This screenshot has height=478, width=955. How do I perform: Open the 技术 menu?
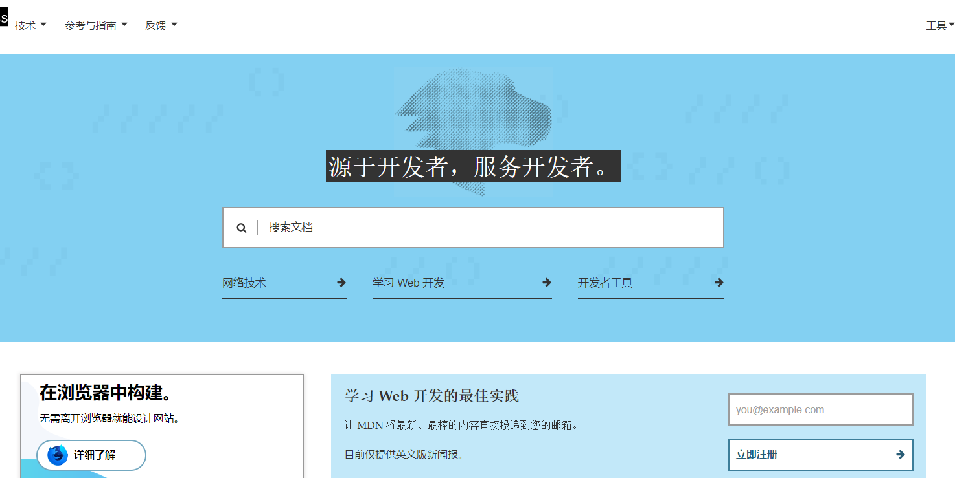click(31, 25)
